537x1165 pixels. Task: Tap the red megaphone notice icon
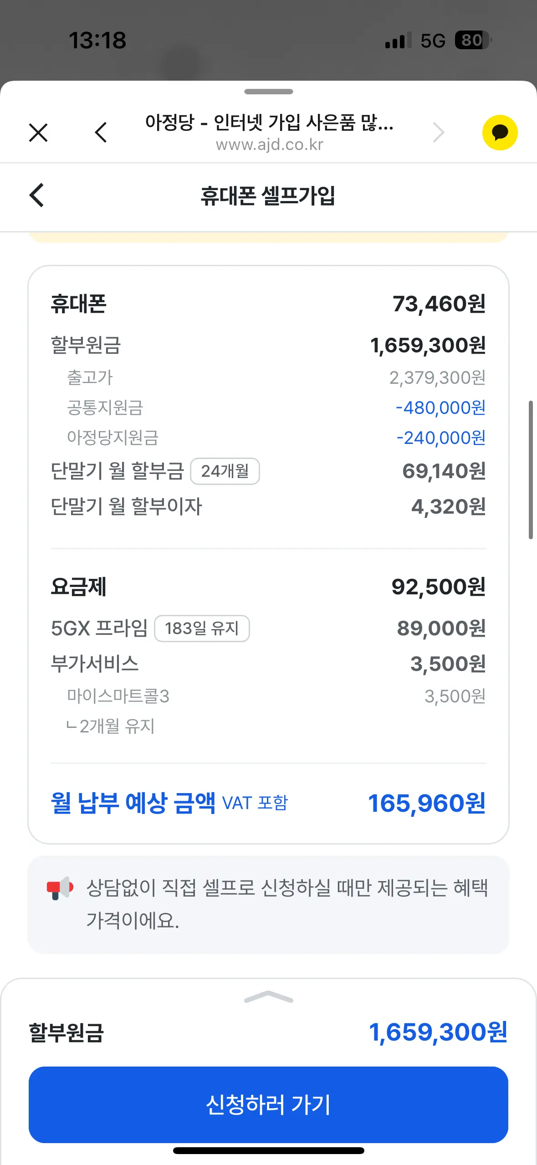point(60,888)
